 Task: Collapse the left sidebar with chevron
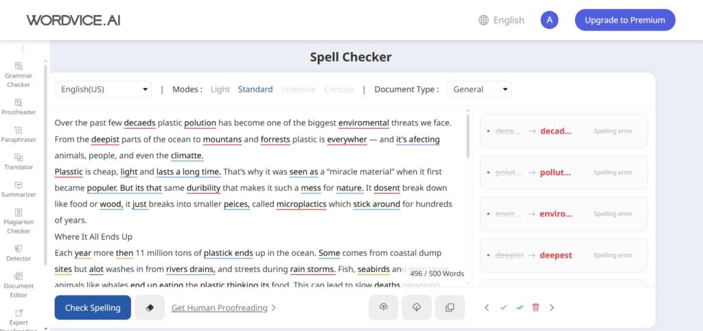(23, 48)
